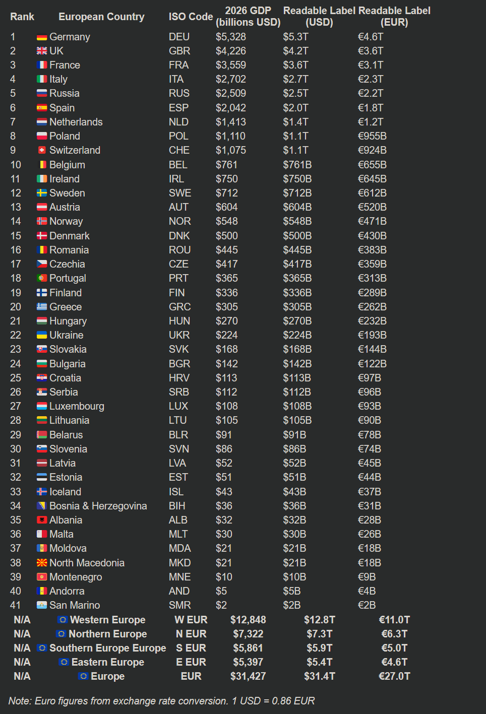Click the Ukraine flag icon
Viewport: 486px width, 714px height.
coord(42,336)
